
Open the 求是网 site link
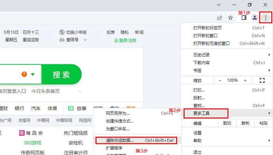coord(24,120)
